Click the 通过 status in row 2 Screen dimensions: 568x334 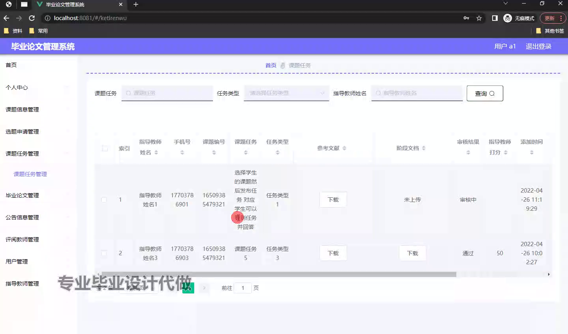pyautogui.click(x=468, y=253)
